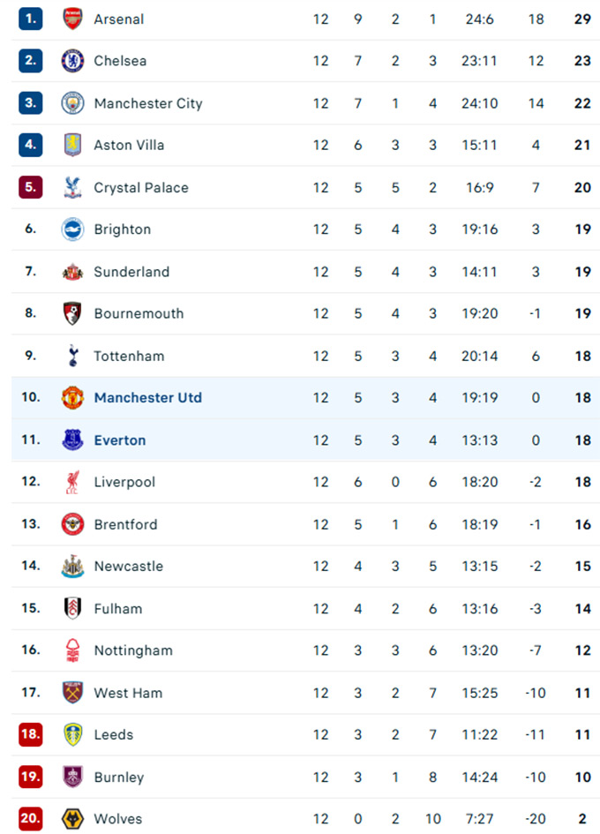This screenshot has width=600, height=834.
Task: Click the red rank 20 badge
Action: 31,819
